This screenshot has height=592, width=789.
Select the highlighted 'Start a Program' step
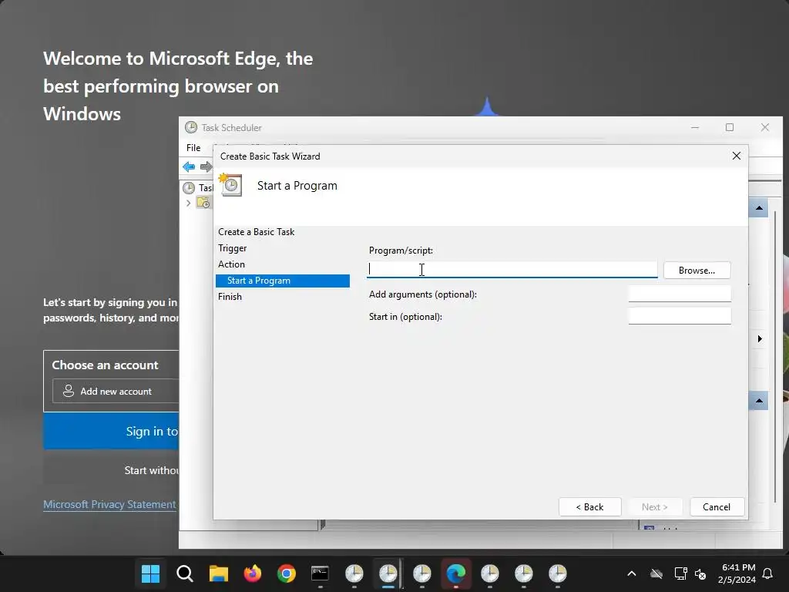[283, 281]
